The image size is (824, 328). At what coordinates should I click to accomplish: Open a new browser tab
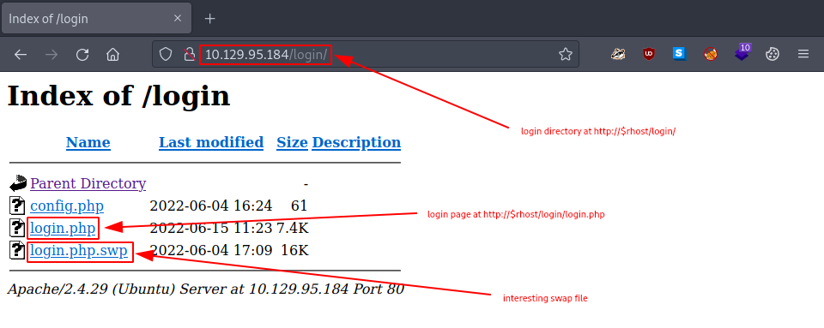point(209,19)
